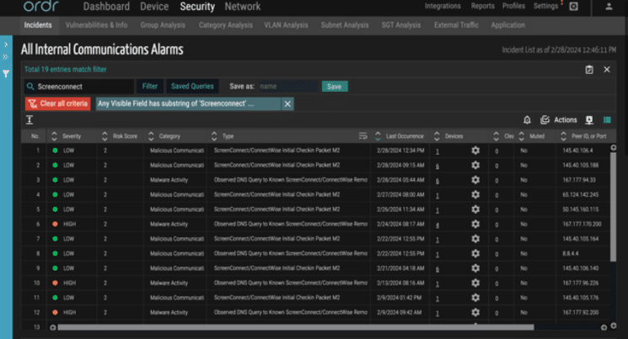Viewport: 628px width, 339px height.
Task: Click the 2/28/2024 12:34 PM date cell
Action: pos(400,151)
